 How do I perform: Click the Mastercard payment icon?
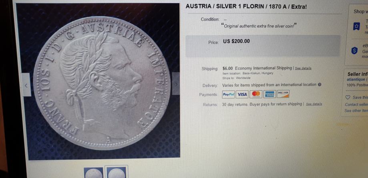pos(256,94)
